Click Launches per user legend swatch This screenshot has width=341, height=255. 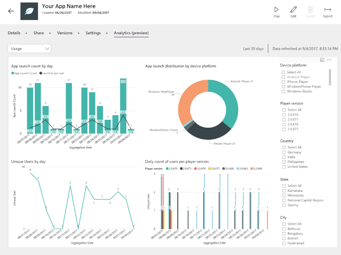pos(41,73)
